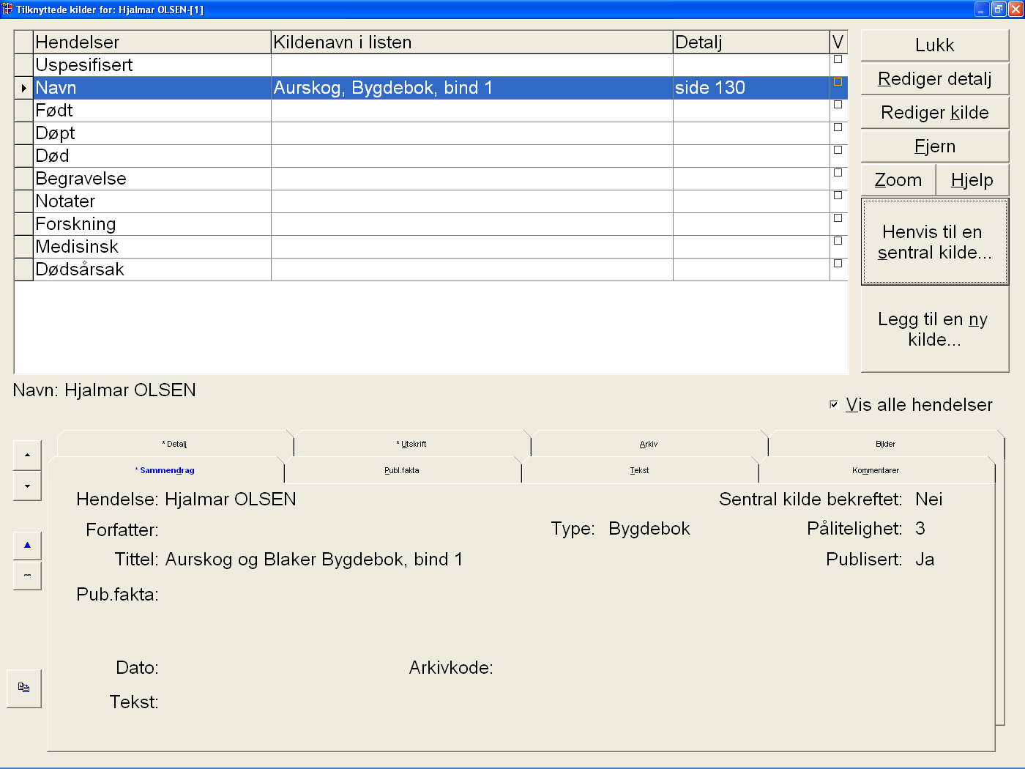Click 'Nei' beside Sentral kilde bekreftet
Image resolution: width=1025 pixels, height=769 pixels.
coord(929,499)
